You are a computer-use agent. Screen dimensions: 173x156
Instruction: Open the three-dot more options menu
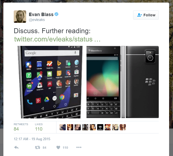[x=79, y=147]
